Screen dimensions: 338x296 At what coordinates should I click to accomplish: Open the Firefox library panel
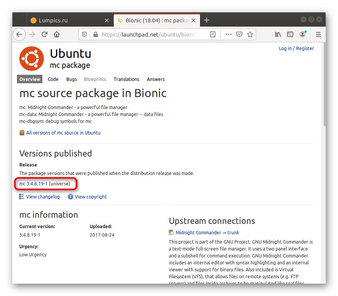[278, 34]
